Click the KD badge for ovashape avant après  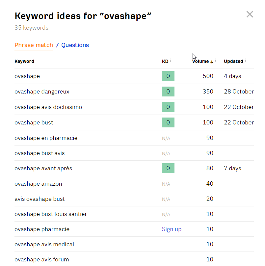click(x=168, y=168)
